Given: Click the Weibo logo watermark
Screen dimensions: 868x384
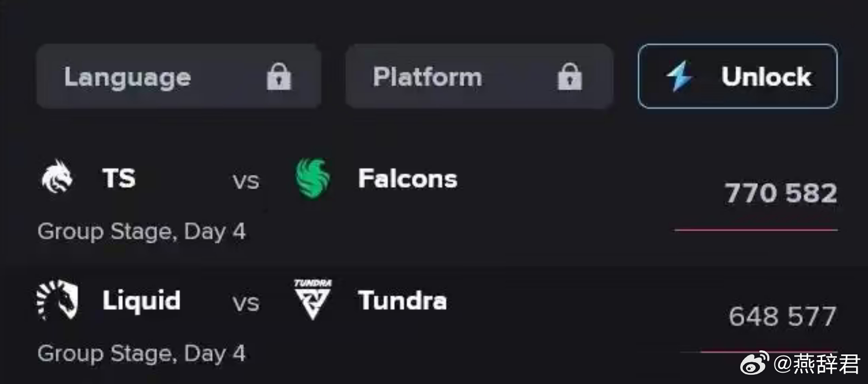Looking at the screenshot, I should click(x=754, y=363).
